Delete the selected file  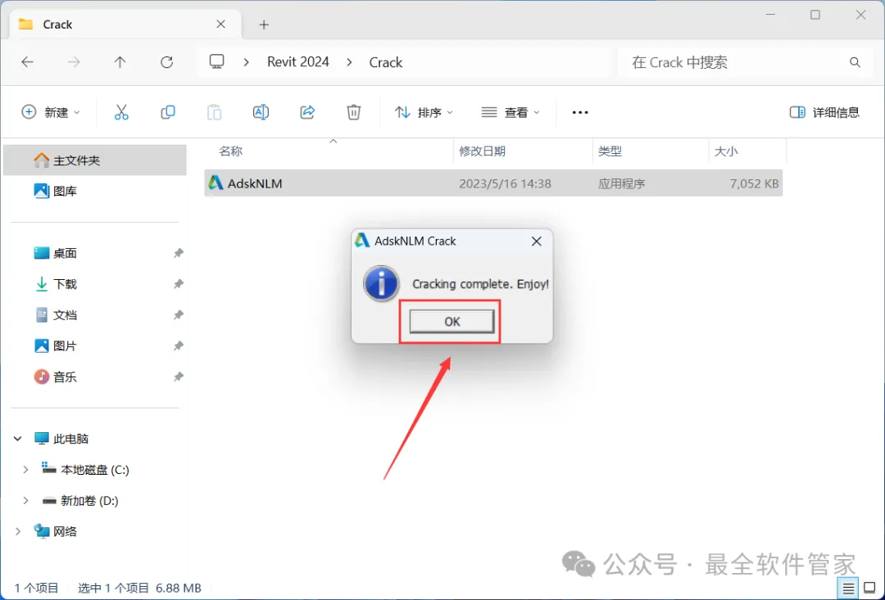[353, 112]
